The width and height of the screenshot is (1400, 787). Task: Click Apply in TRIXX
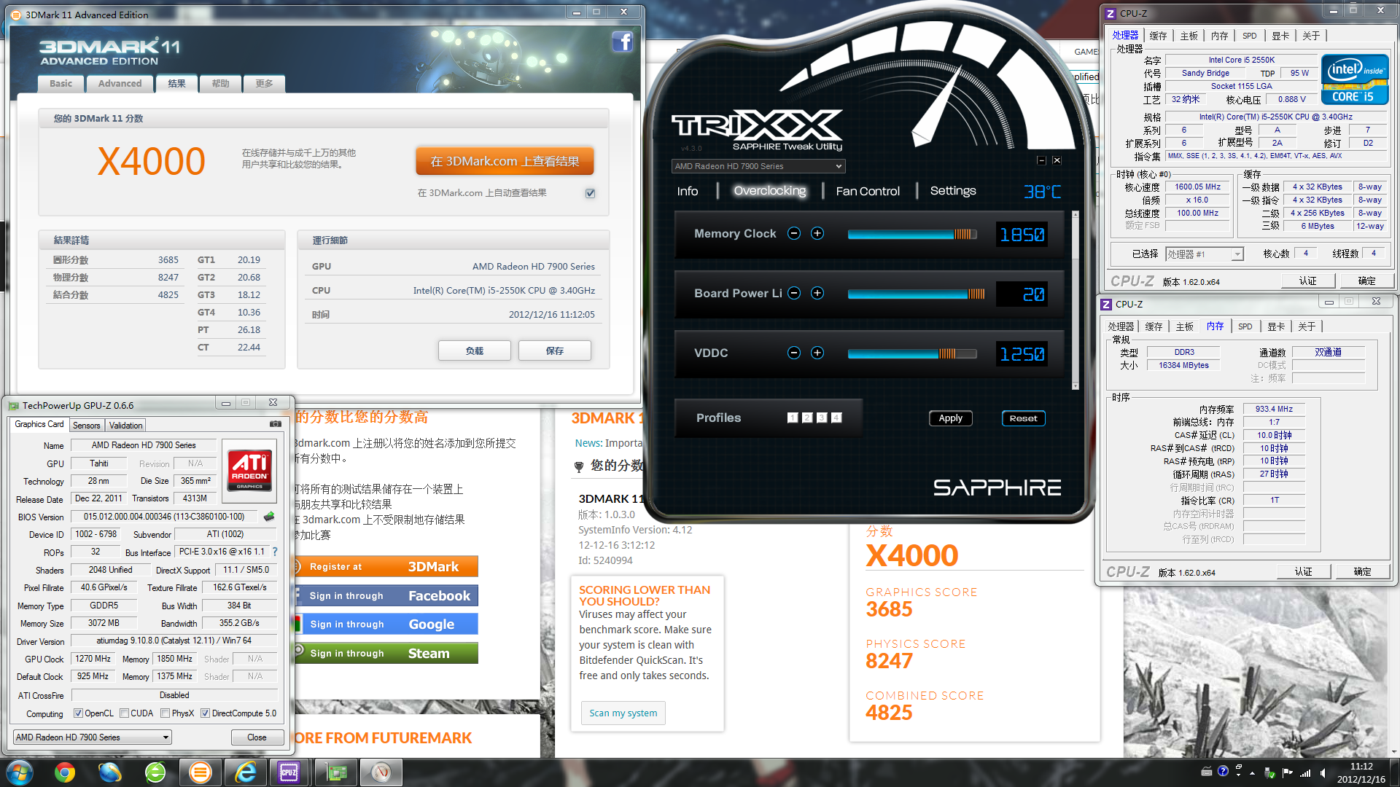point(950,418)
